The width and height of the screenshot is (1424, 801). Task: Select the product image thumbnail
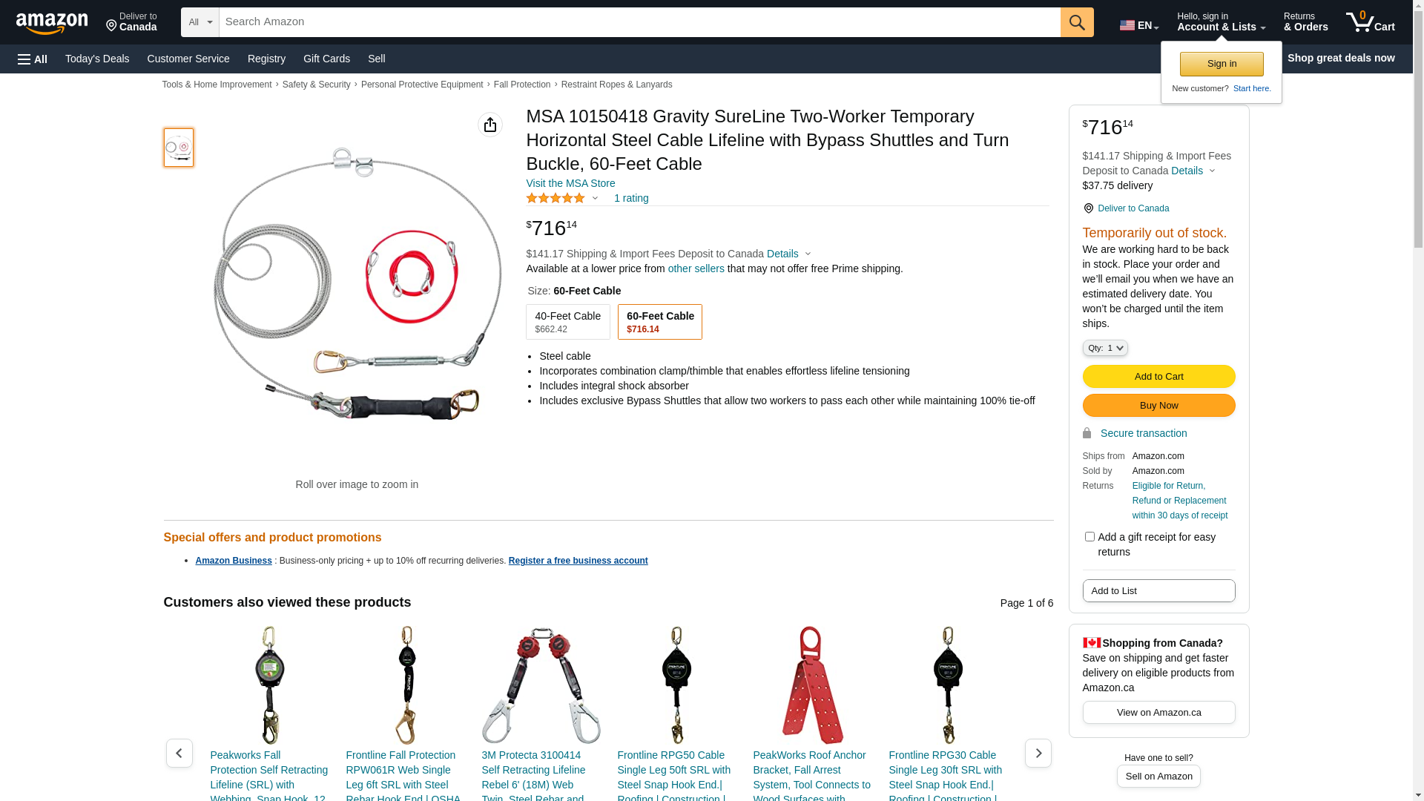[x=179, y=148]
